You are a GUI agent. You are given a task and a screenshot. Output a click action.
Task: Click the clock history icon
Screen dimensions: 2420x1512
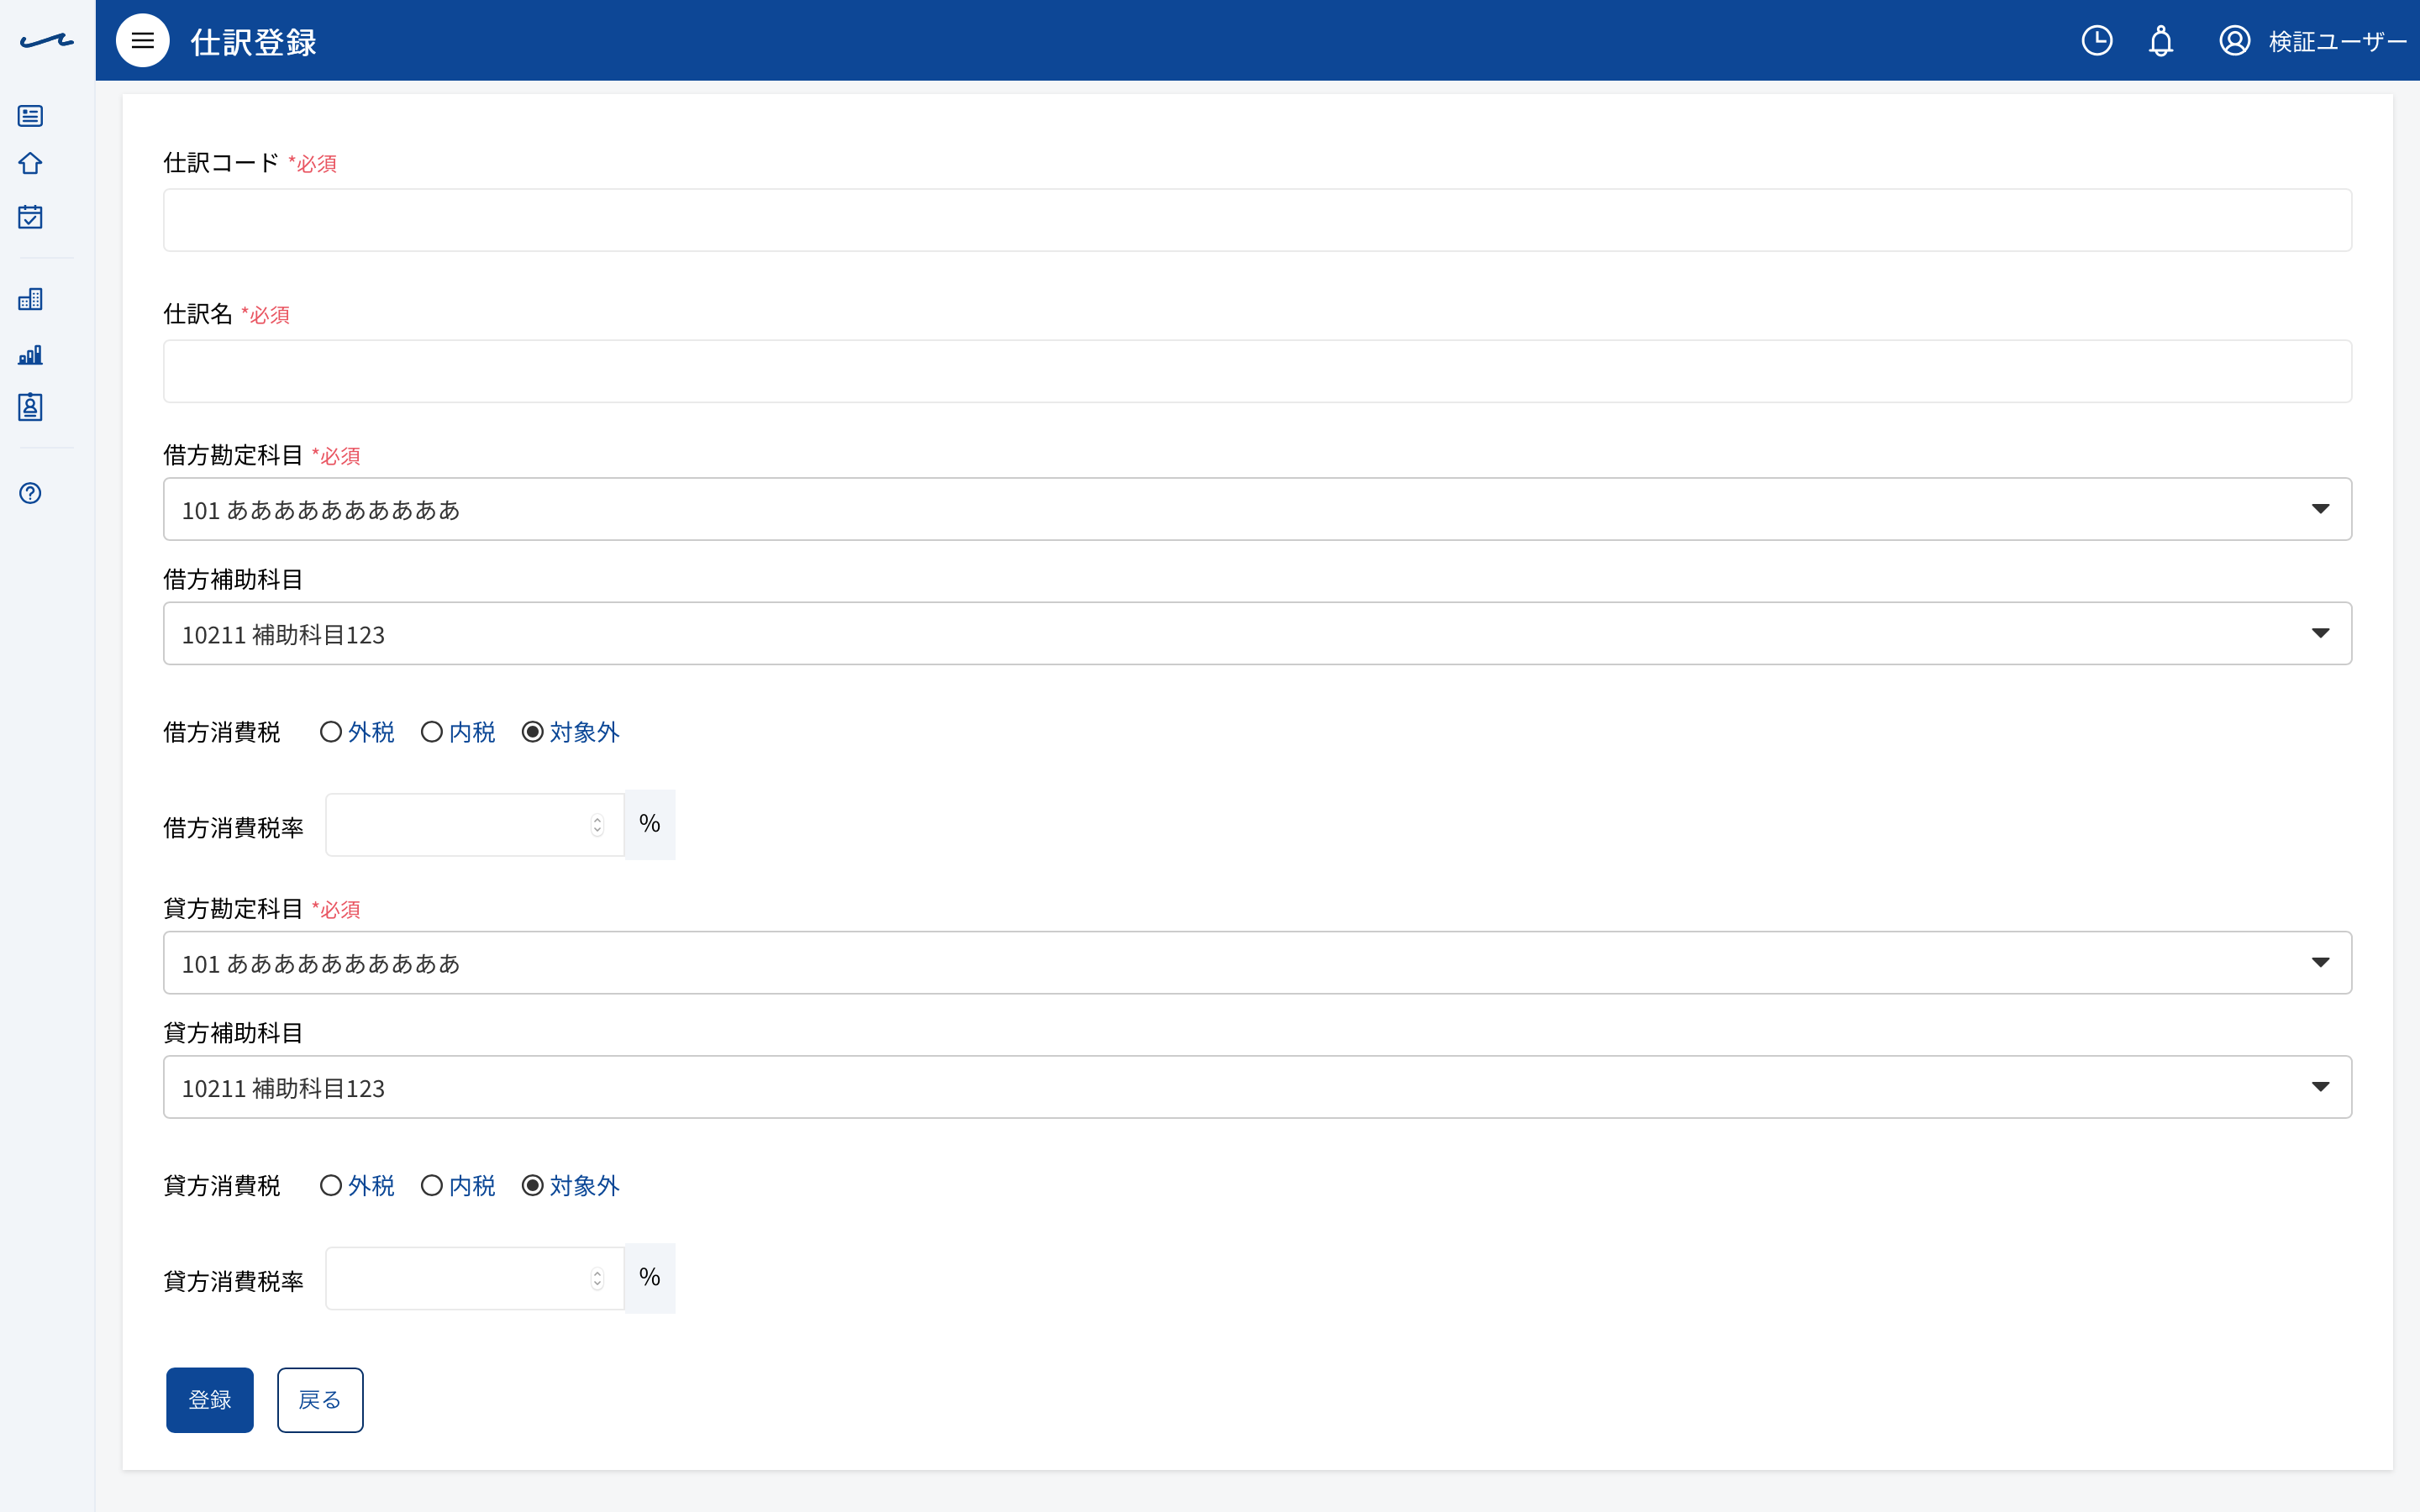click(x=2097, y=40)
